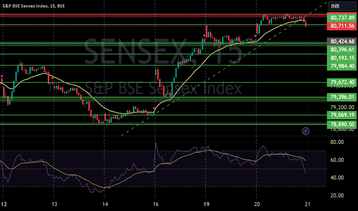The image size is (358, 211).
Task: Click date 20 on time axis
Action: tap(257, 204)
